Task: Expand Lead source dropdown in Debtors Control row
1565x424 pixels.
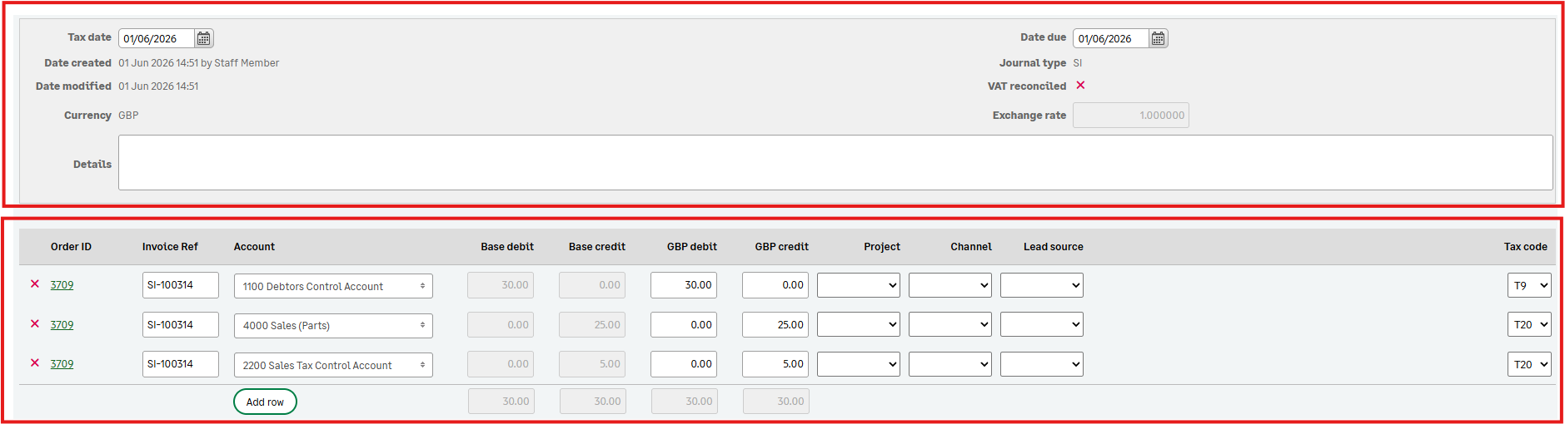Action: pos(1042,285)
